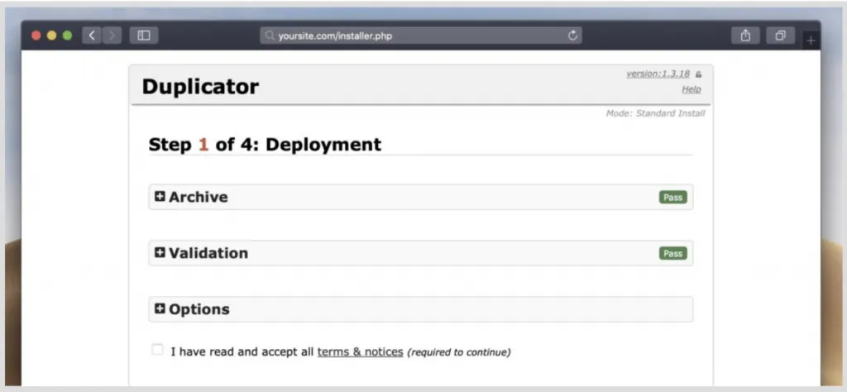The width and height of the screenshot is (847, 392).
Task: Open a new tab with plus button
Action: [x=811, y=41]
